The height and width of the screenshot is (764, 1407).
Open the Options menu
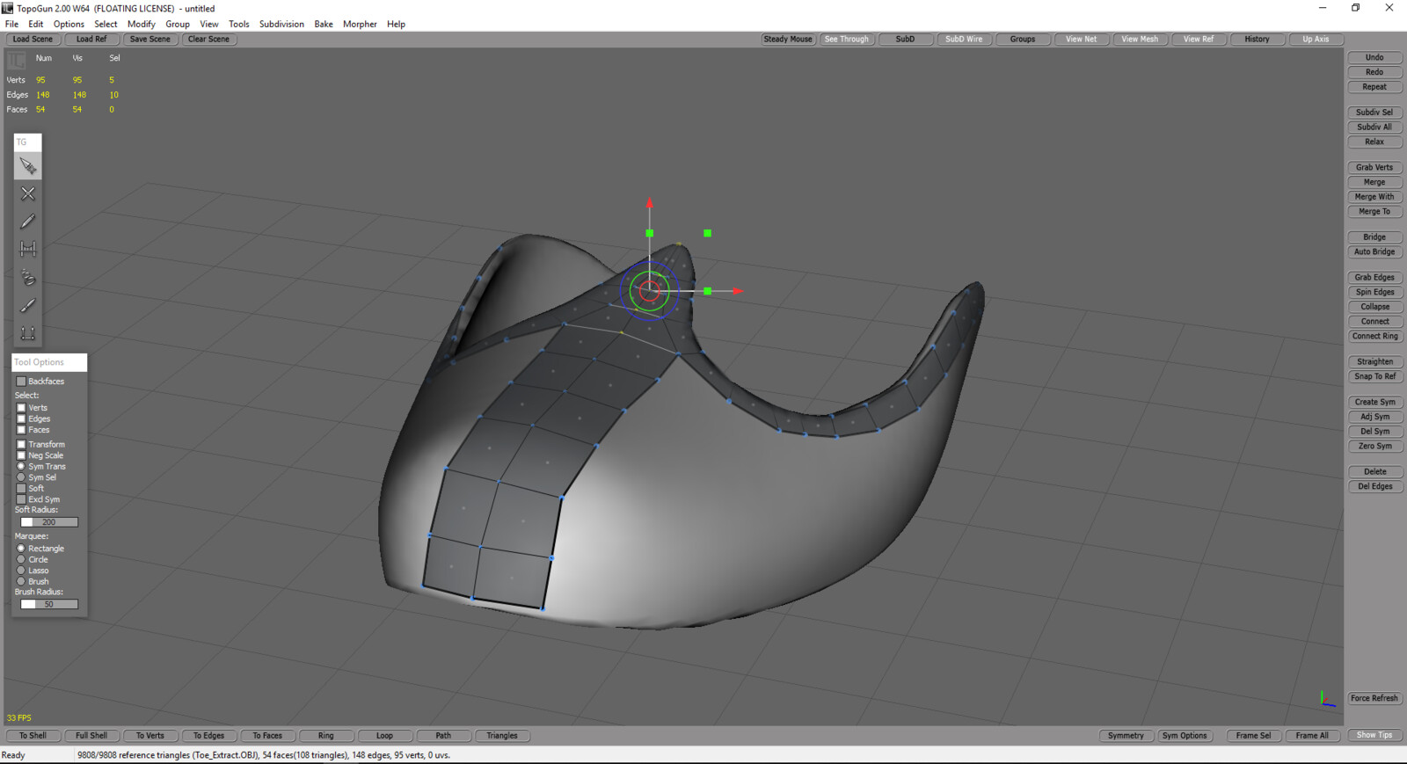click(69, 24)
